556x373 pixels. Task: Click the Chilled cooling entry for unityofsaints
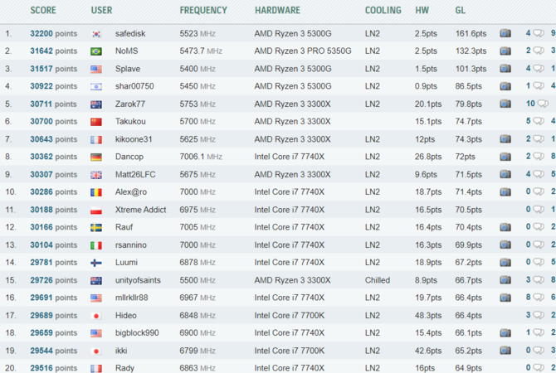[x=378, y=280]
